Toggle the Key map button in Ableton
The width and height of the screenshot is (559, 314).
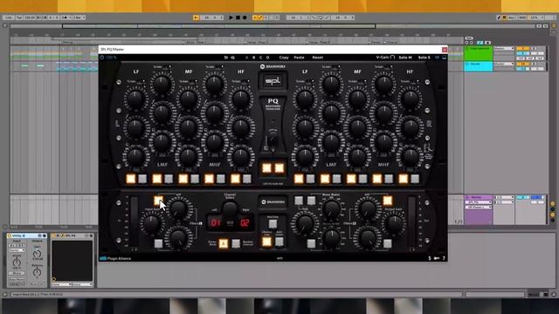[x=510, y=17]
